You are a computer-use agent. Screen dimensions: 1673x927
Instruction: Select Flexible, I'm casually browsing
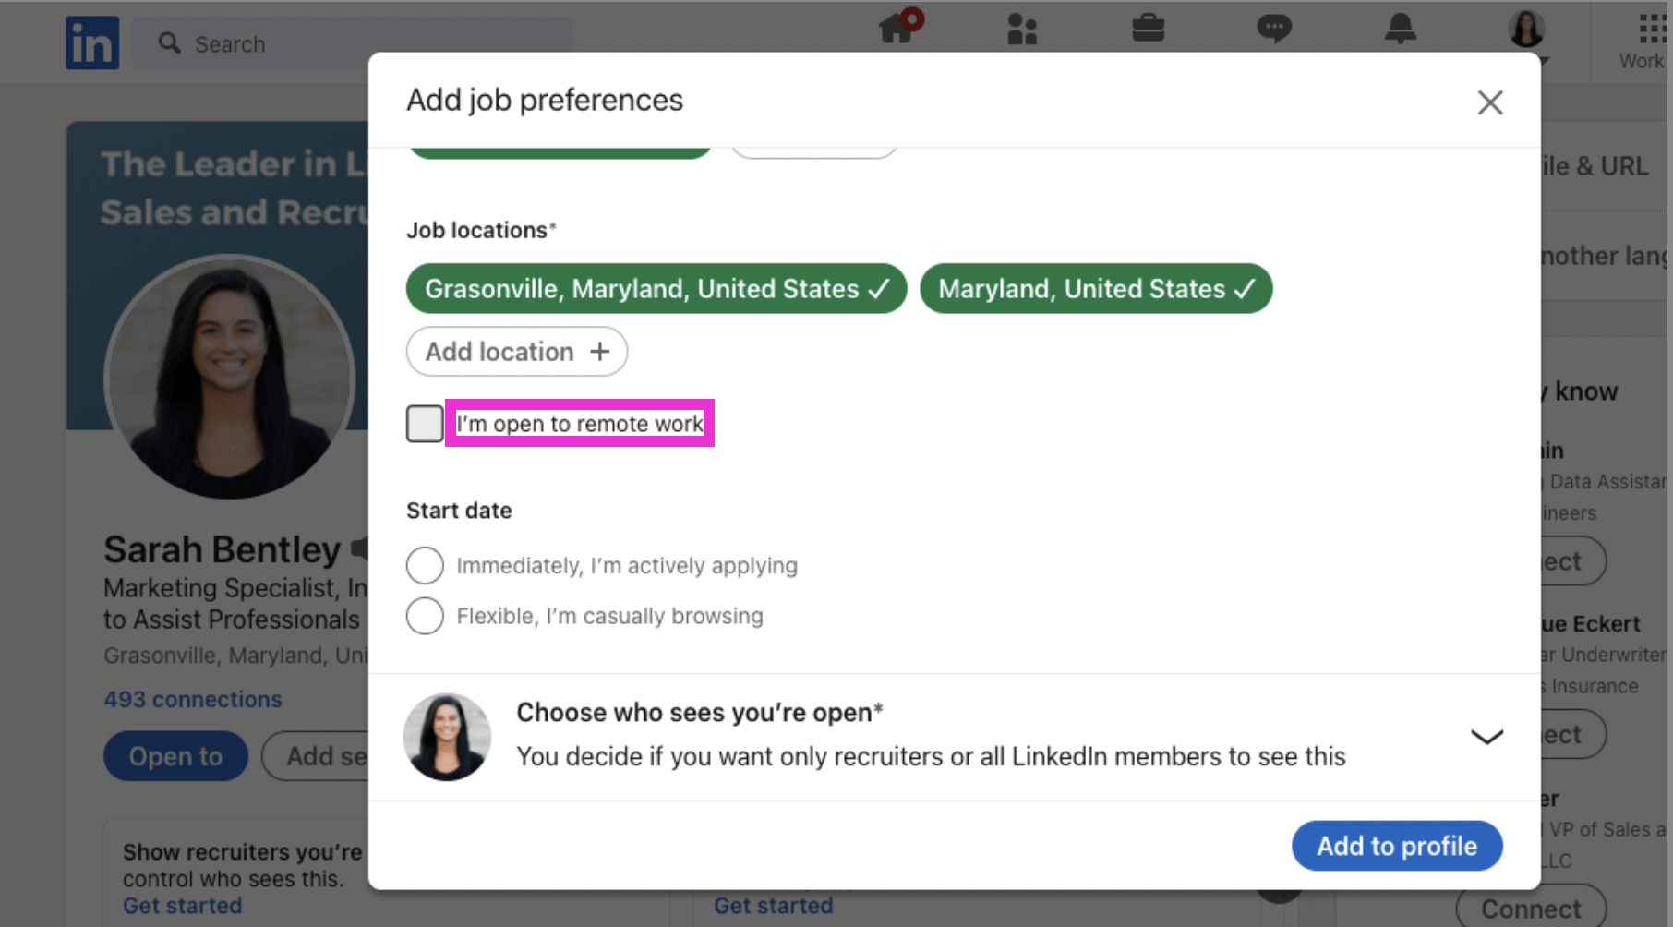click(x=425, y=616)
